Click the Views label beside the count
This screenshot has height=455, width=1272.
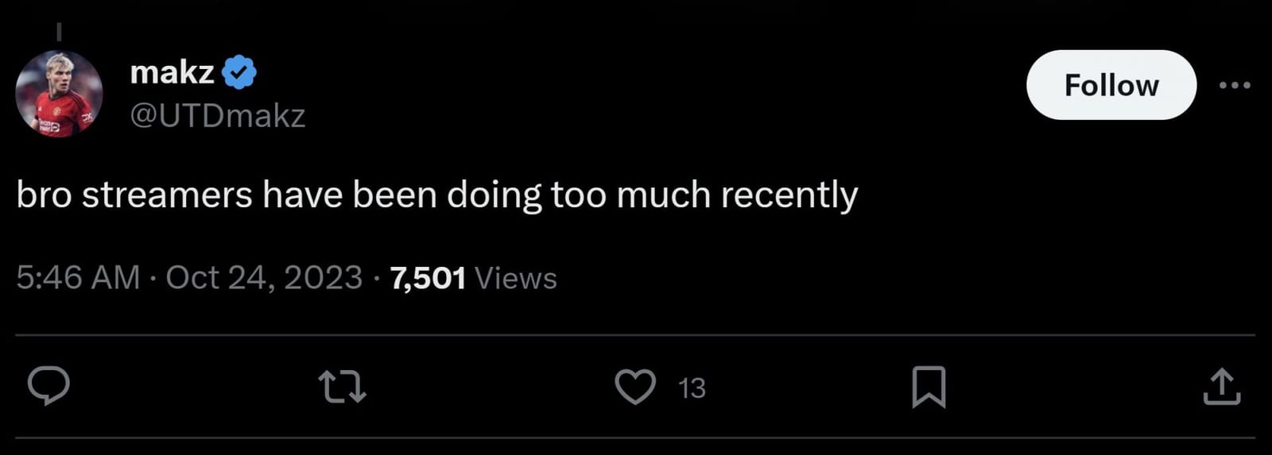516,279
